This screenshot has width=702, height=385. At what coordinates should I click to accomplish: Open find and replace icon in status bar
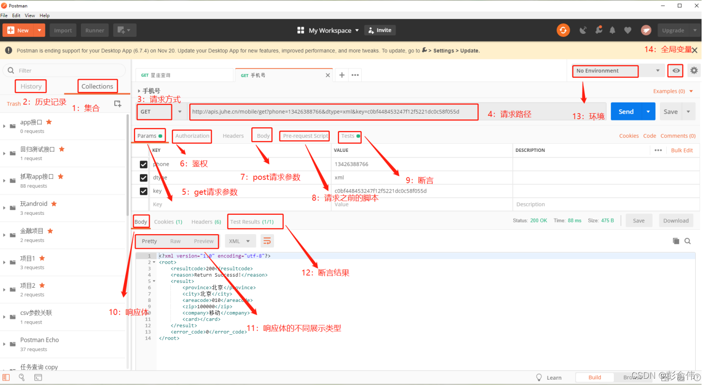[22, 377]
